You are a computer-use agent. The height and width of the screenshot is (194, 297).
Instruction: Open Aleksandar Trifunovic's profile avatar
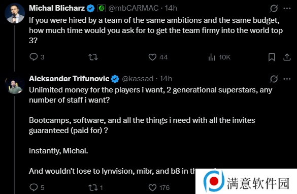coord(15,85)
